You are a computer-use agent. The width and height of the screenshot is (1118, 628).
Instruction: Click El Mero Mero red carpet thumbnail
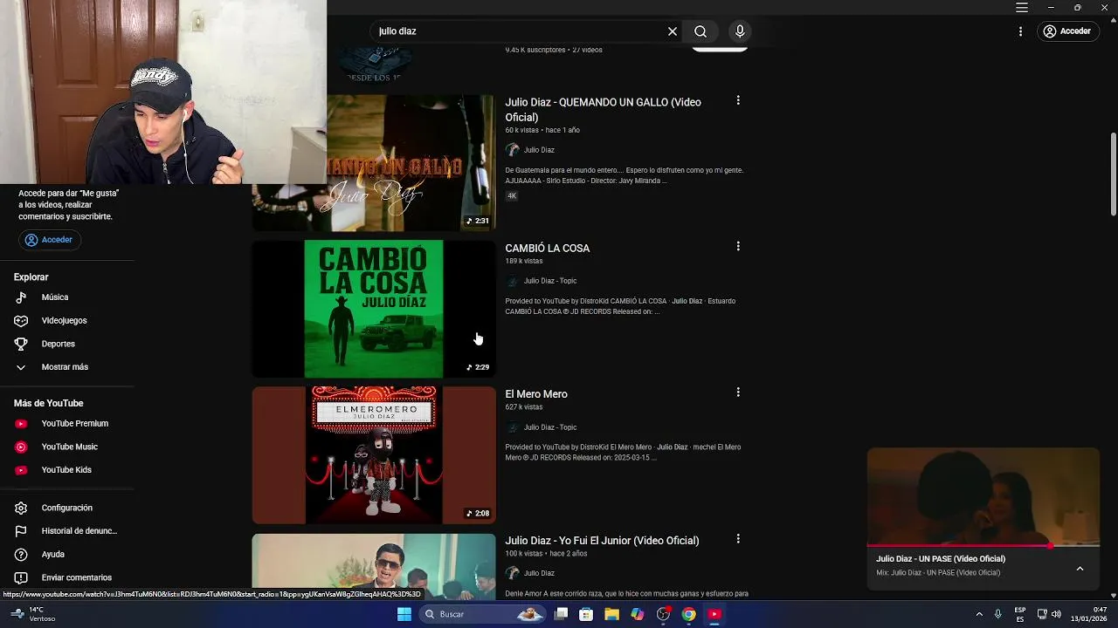tap(374, 455)
